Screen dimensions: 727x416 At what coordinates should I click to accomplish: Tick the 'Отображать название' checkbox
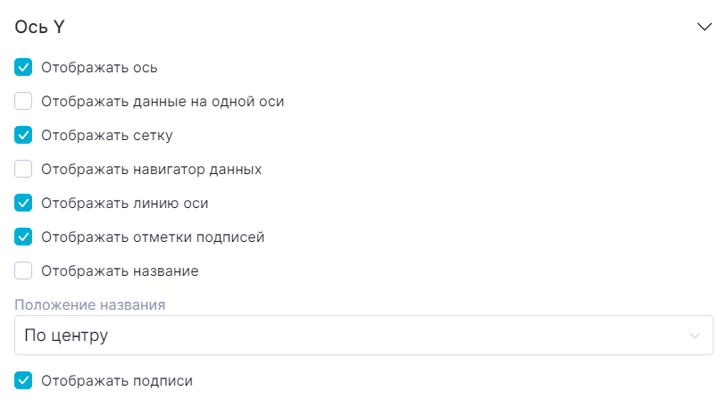(x=24, y=270)
